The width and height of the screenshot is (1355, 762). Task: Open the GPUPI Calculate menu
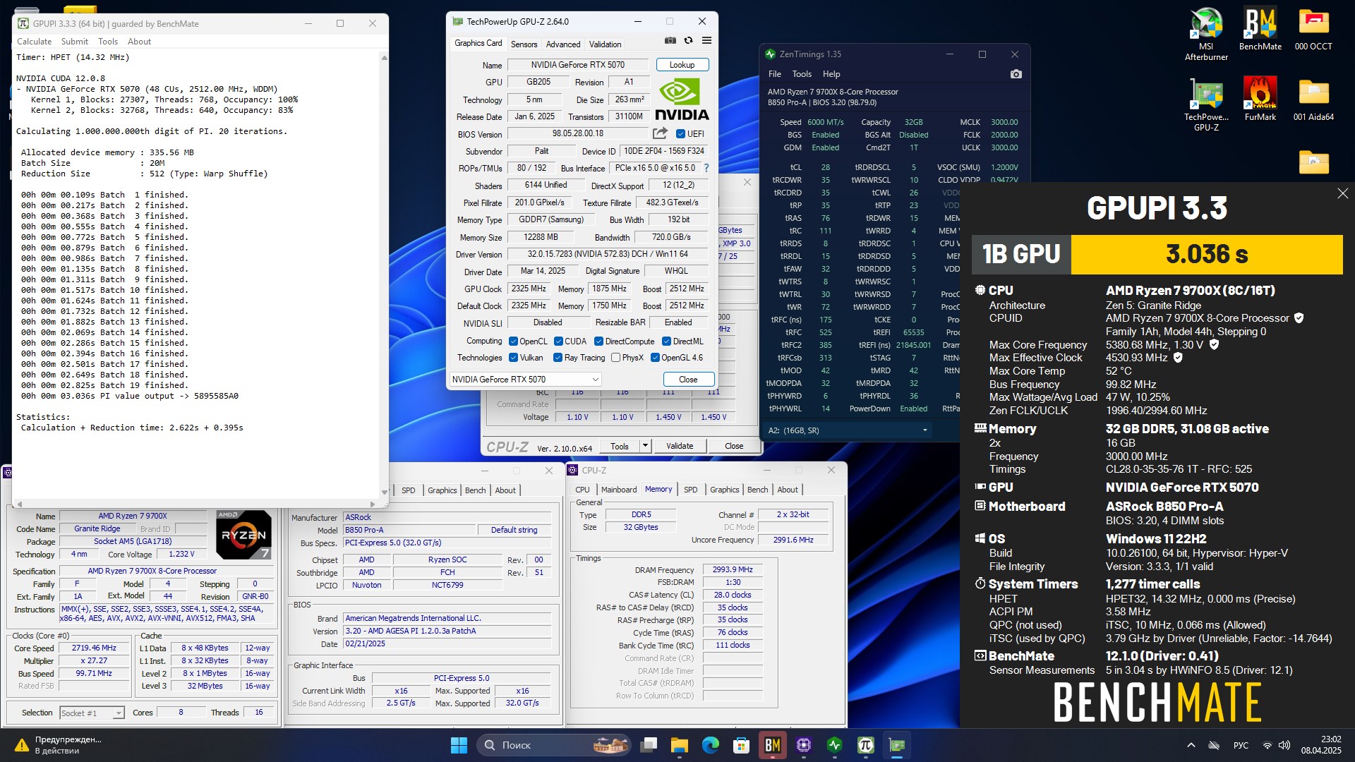(34, 42)
